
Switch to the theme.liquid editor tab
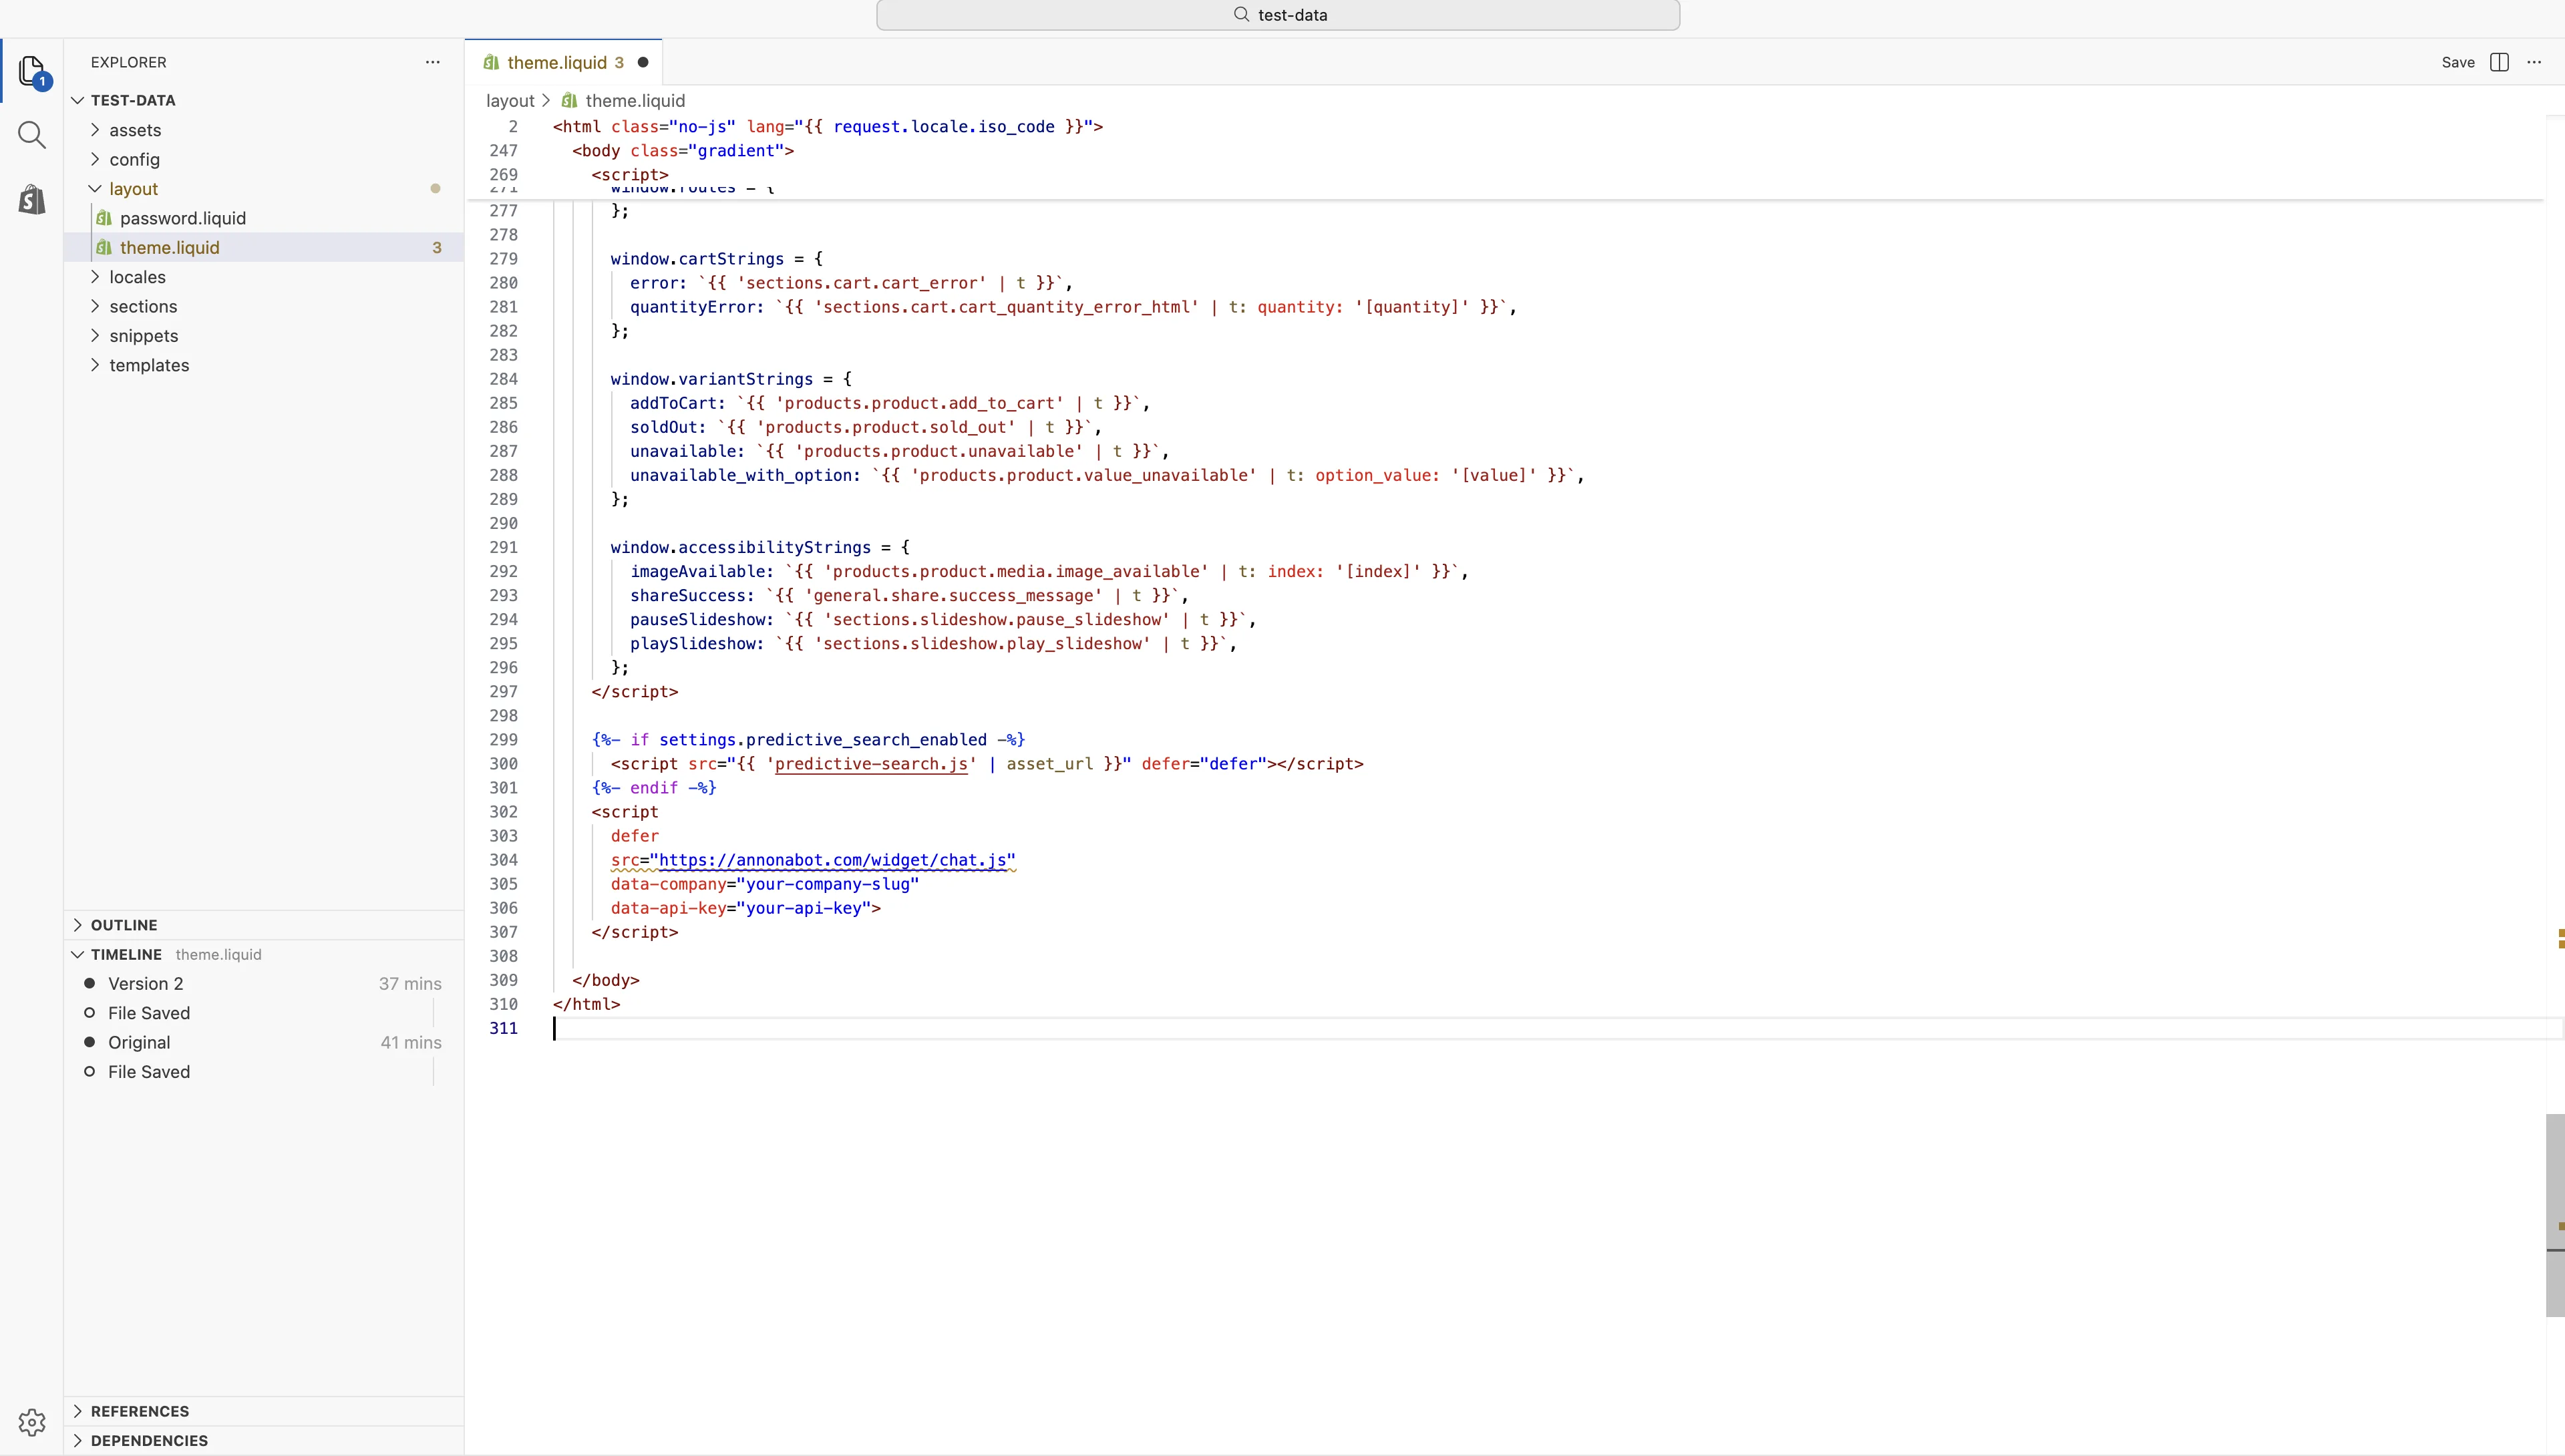tap(564, 62)
